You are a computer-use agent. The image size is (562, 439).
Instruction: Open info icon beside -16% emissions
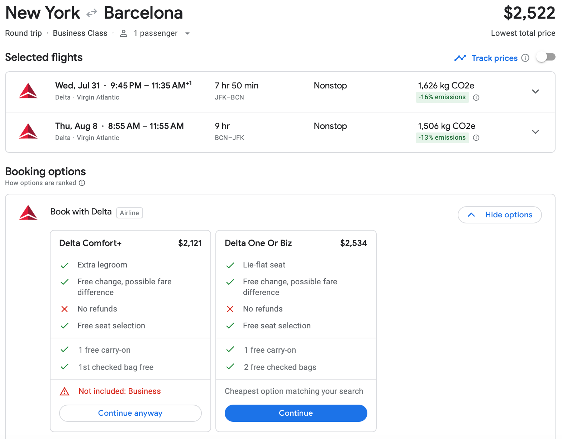476,97
